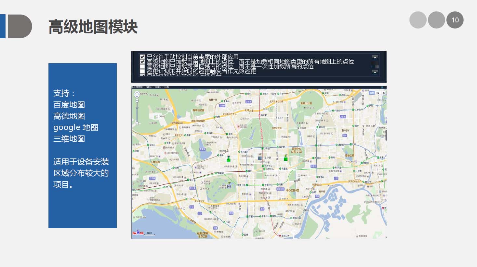477x267 pixels.
Task: Click the map pan compass control
Action: coord(137,95)
